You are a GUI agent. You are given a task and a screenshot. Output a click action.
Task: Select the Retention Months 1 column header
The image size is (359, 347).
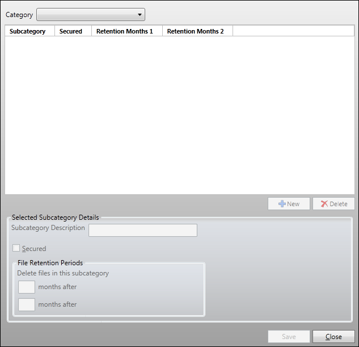pyautogui.click(x=127, y=31)
